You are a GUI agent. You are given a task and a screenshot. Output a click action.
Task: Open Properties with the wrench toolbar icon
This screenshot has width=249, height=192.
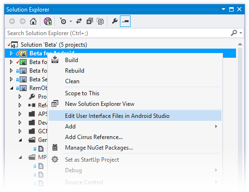coord(115,21)
